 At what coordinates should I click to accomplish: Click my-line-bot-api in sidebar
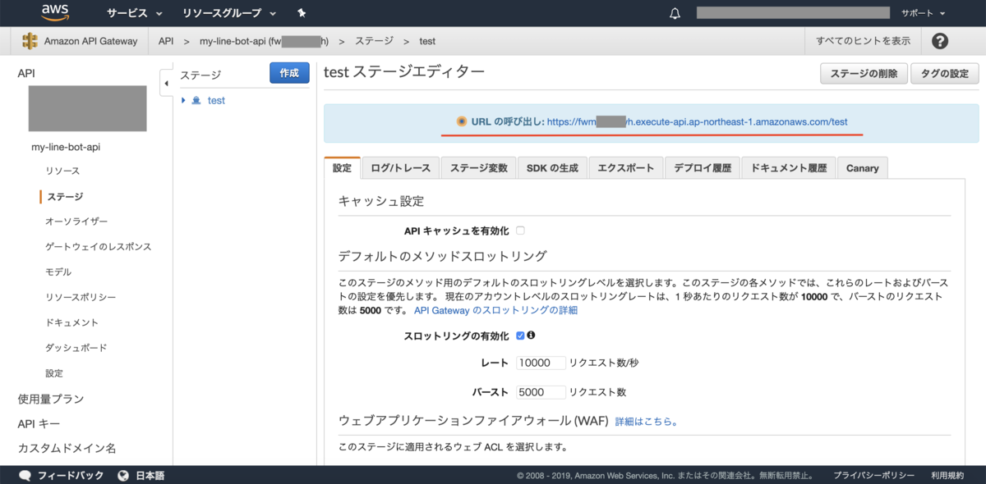pos(65,147)
